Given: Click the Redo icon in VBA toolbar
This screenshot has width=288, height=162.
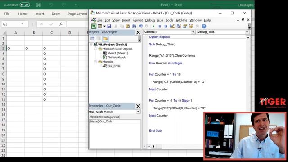Looking at the screenshot, I should [x=147, y=26].
